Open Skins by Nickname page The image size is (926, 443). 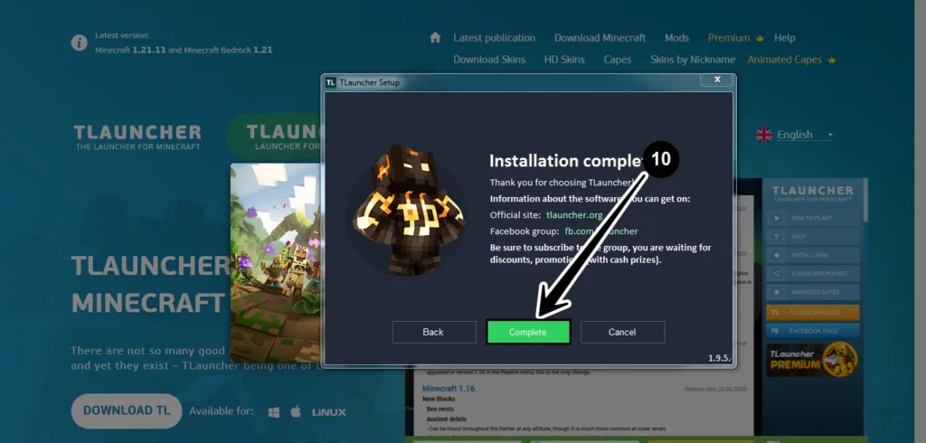(693, 60)
